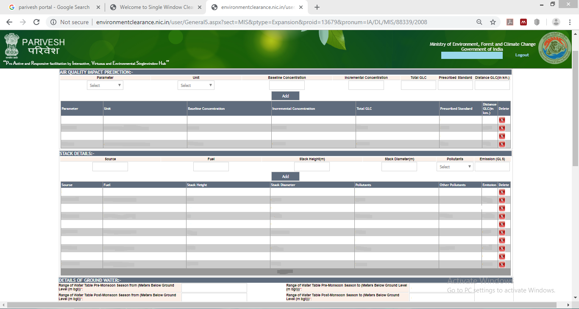The image size is (579, 309).
Task: Click the PARIVESH logo emblem
Action: [x=12, y=46]
